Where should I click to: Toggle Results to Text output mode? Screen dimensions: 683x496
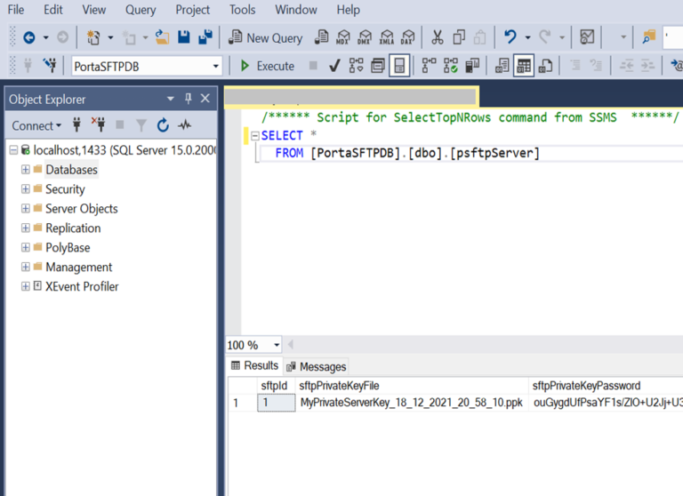(502, 66)
